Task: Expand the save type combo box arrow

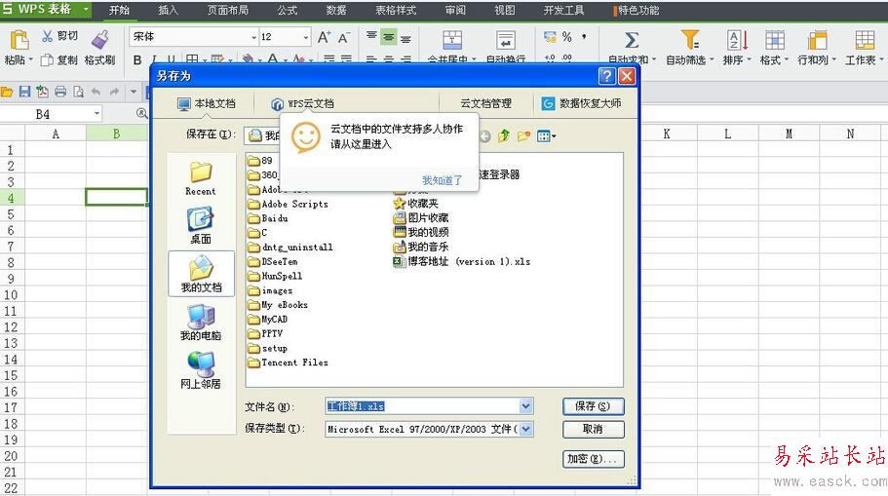Action: 525,429
